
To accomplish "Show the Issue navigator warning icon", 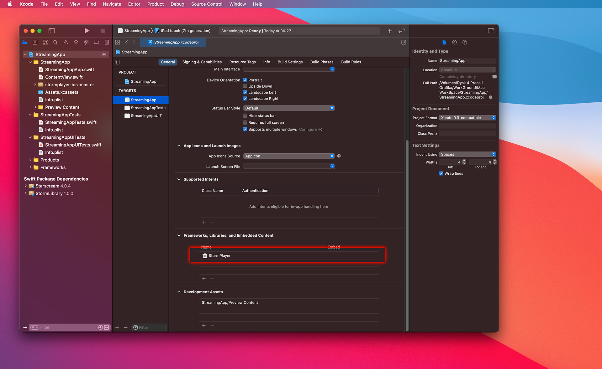I will tap(66, 42).
